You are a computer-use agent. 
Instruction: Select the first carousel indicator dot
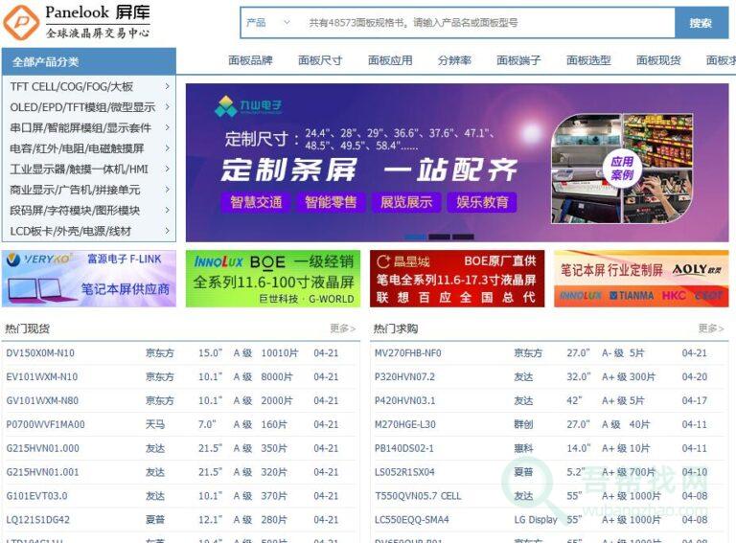pos(415,237)
